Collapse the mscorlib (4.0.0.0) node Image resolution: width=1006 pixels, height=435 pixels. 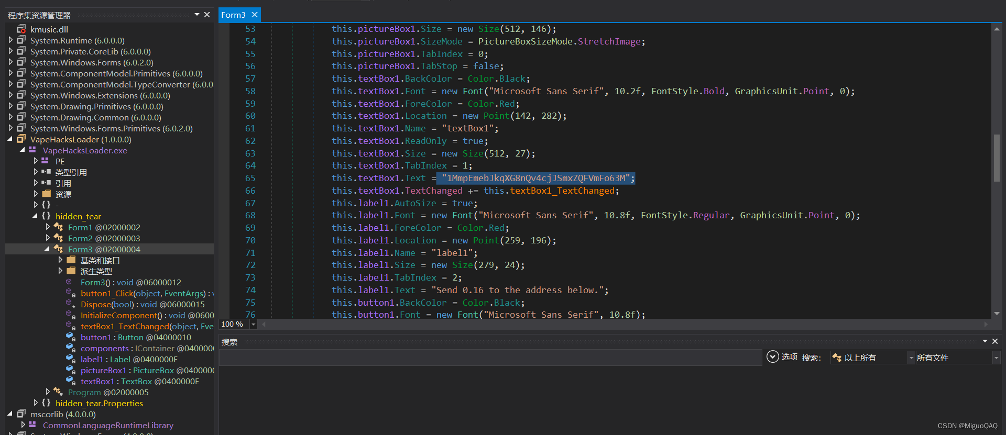click(10, 414)
